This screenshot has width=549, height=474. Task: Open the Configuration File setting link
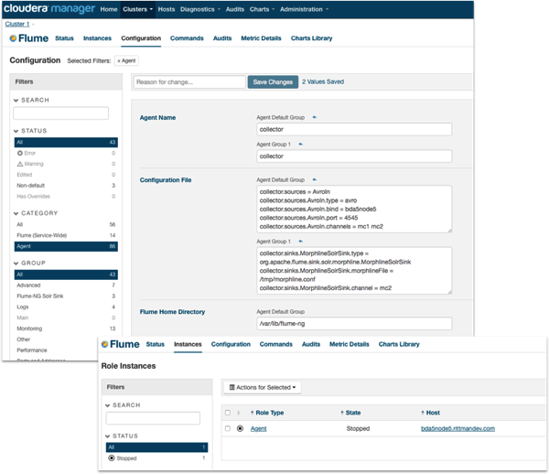click(166, 180)
